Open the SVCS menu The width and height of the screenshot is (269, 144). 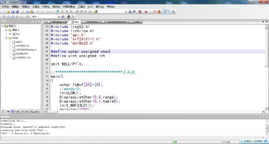(90, 7)
